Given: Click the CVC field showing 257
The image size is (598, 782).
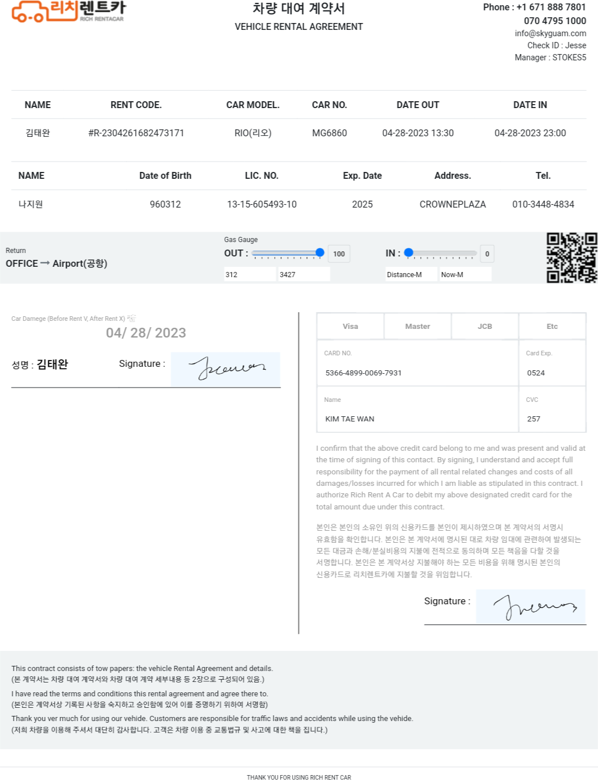Looking at the screenshot, I should click(x=552, y=419).
